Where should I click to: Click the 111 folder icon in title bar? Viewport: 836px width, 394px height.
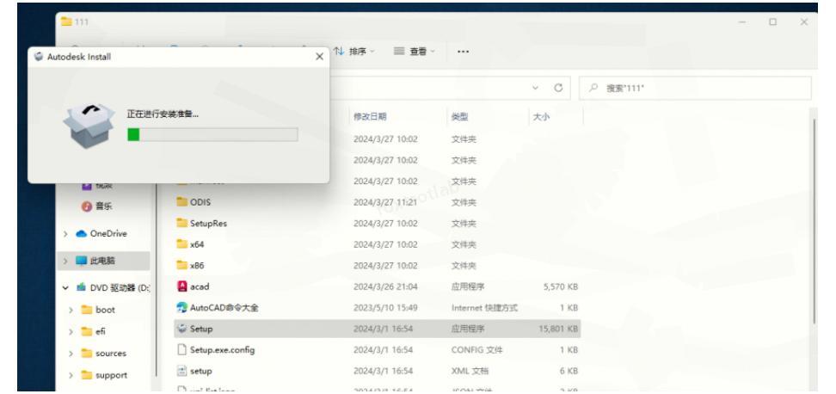click(x=66, y=22)
